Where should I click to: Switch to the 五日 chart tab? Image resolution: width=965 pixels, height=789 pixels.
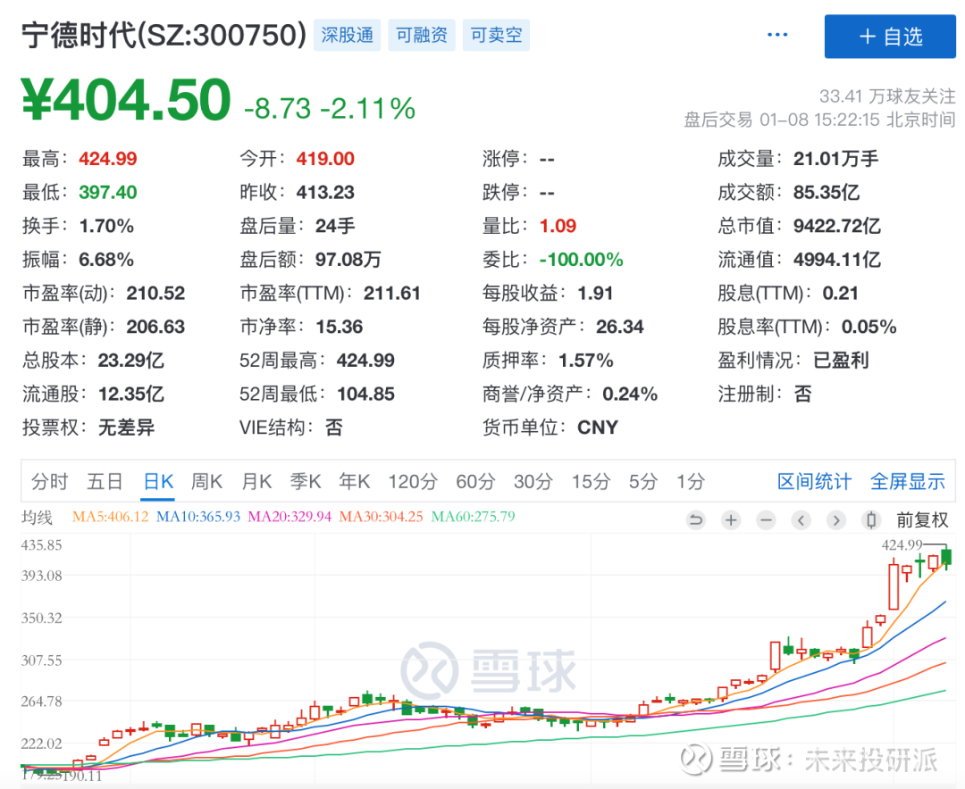105,481
